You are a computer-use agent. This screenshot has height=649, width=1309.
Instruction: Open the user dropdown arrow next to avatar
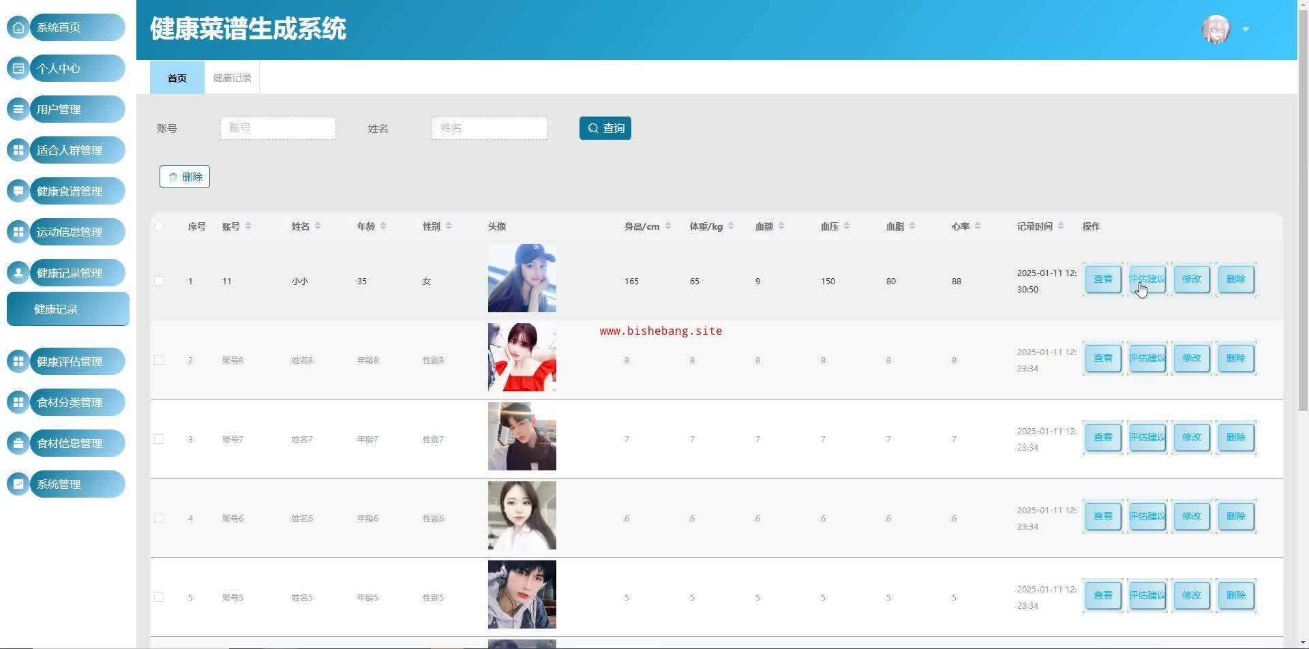(x=1246, y=29)
